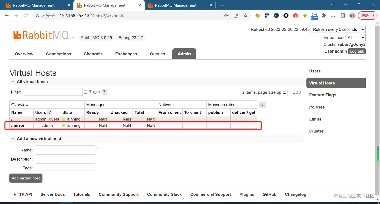Click the page vertical scrollbar
Viewport: 380px width, 204px height.
pos(378,111)
